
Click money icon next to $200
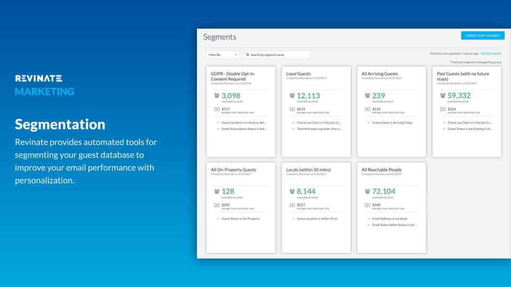(x=217, y=205)
